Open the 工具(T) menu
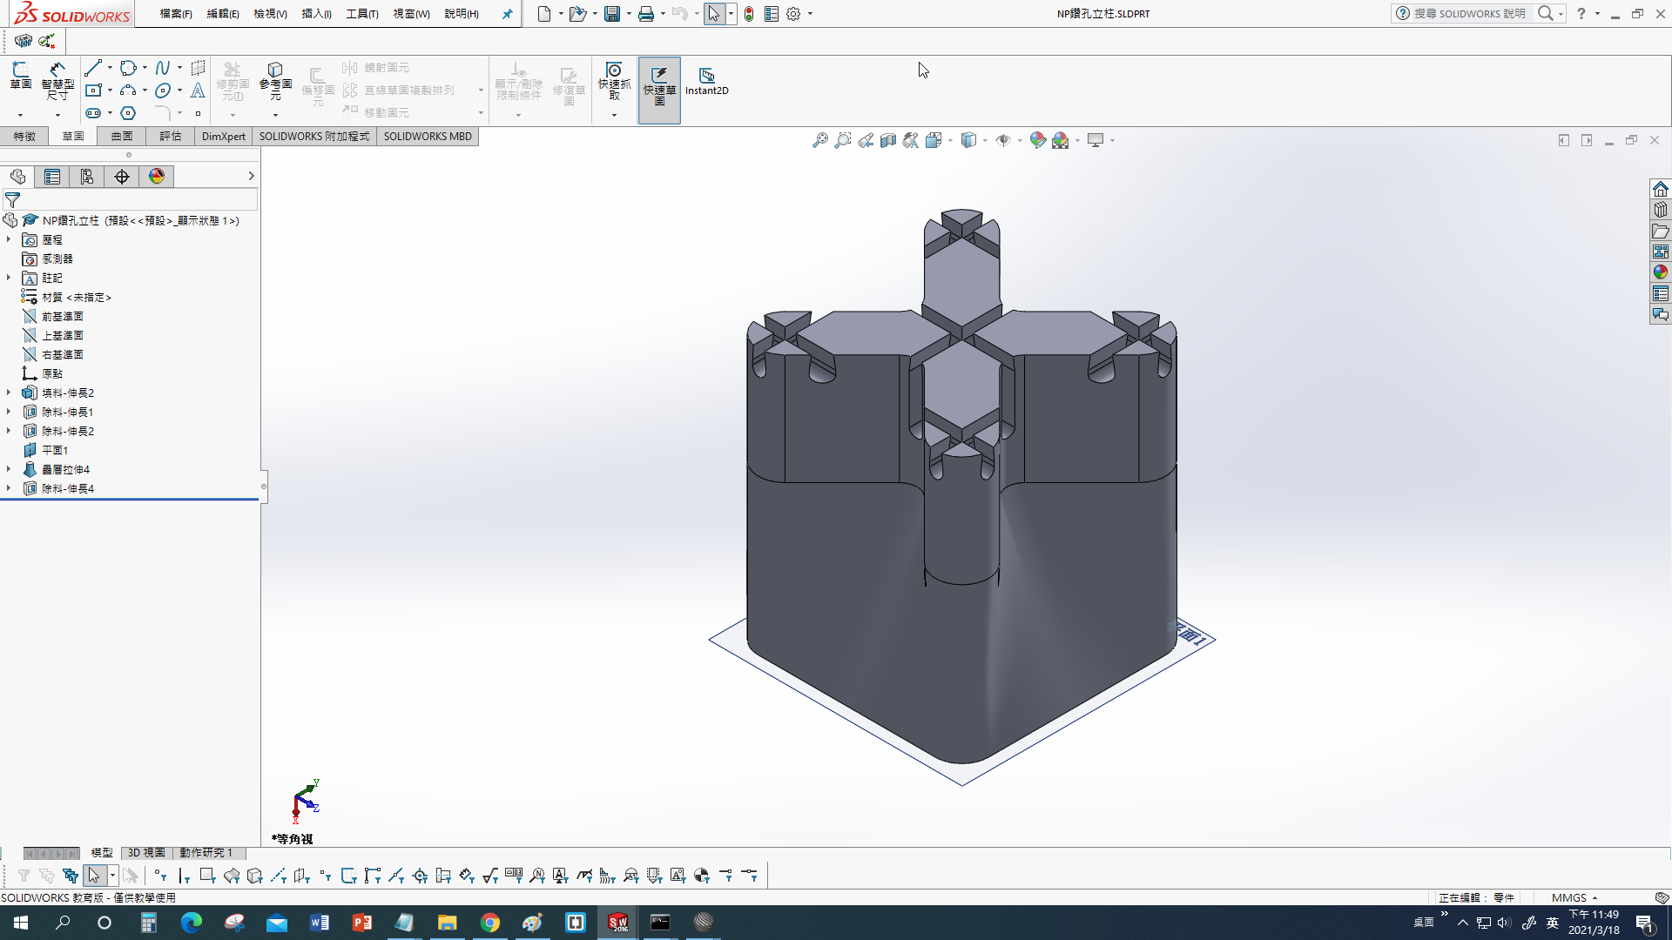Viewport: 1672px width, 940px height. (x=362, y=14)
